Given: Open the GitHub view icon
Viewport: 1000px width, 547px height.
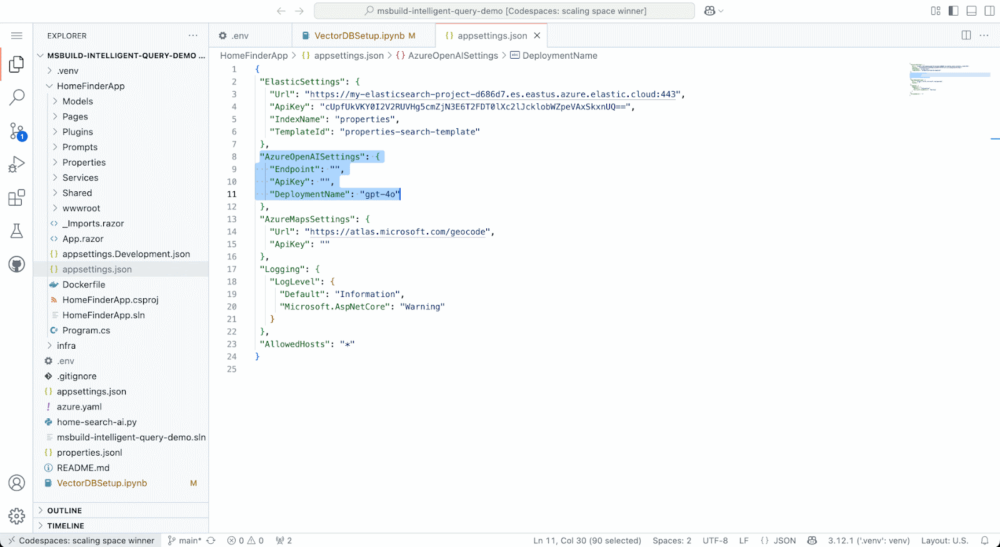Looking at the screenshot, I should coord(17,264).
